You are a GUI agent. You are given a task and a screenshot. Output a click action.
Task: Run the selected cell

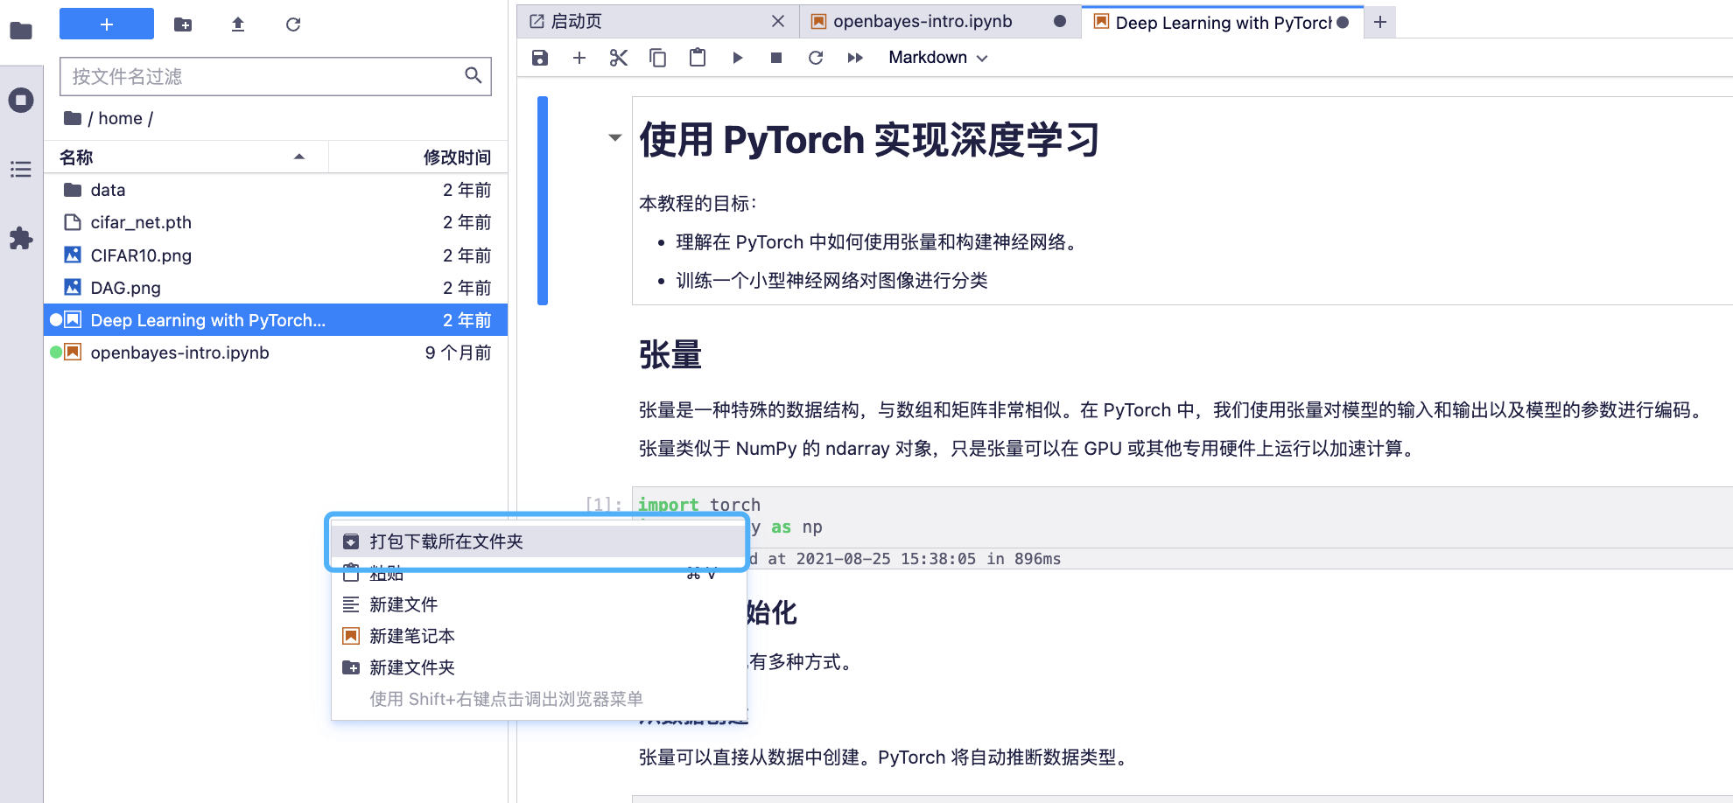[737, 58]
